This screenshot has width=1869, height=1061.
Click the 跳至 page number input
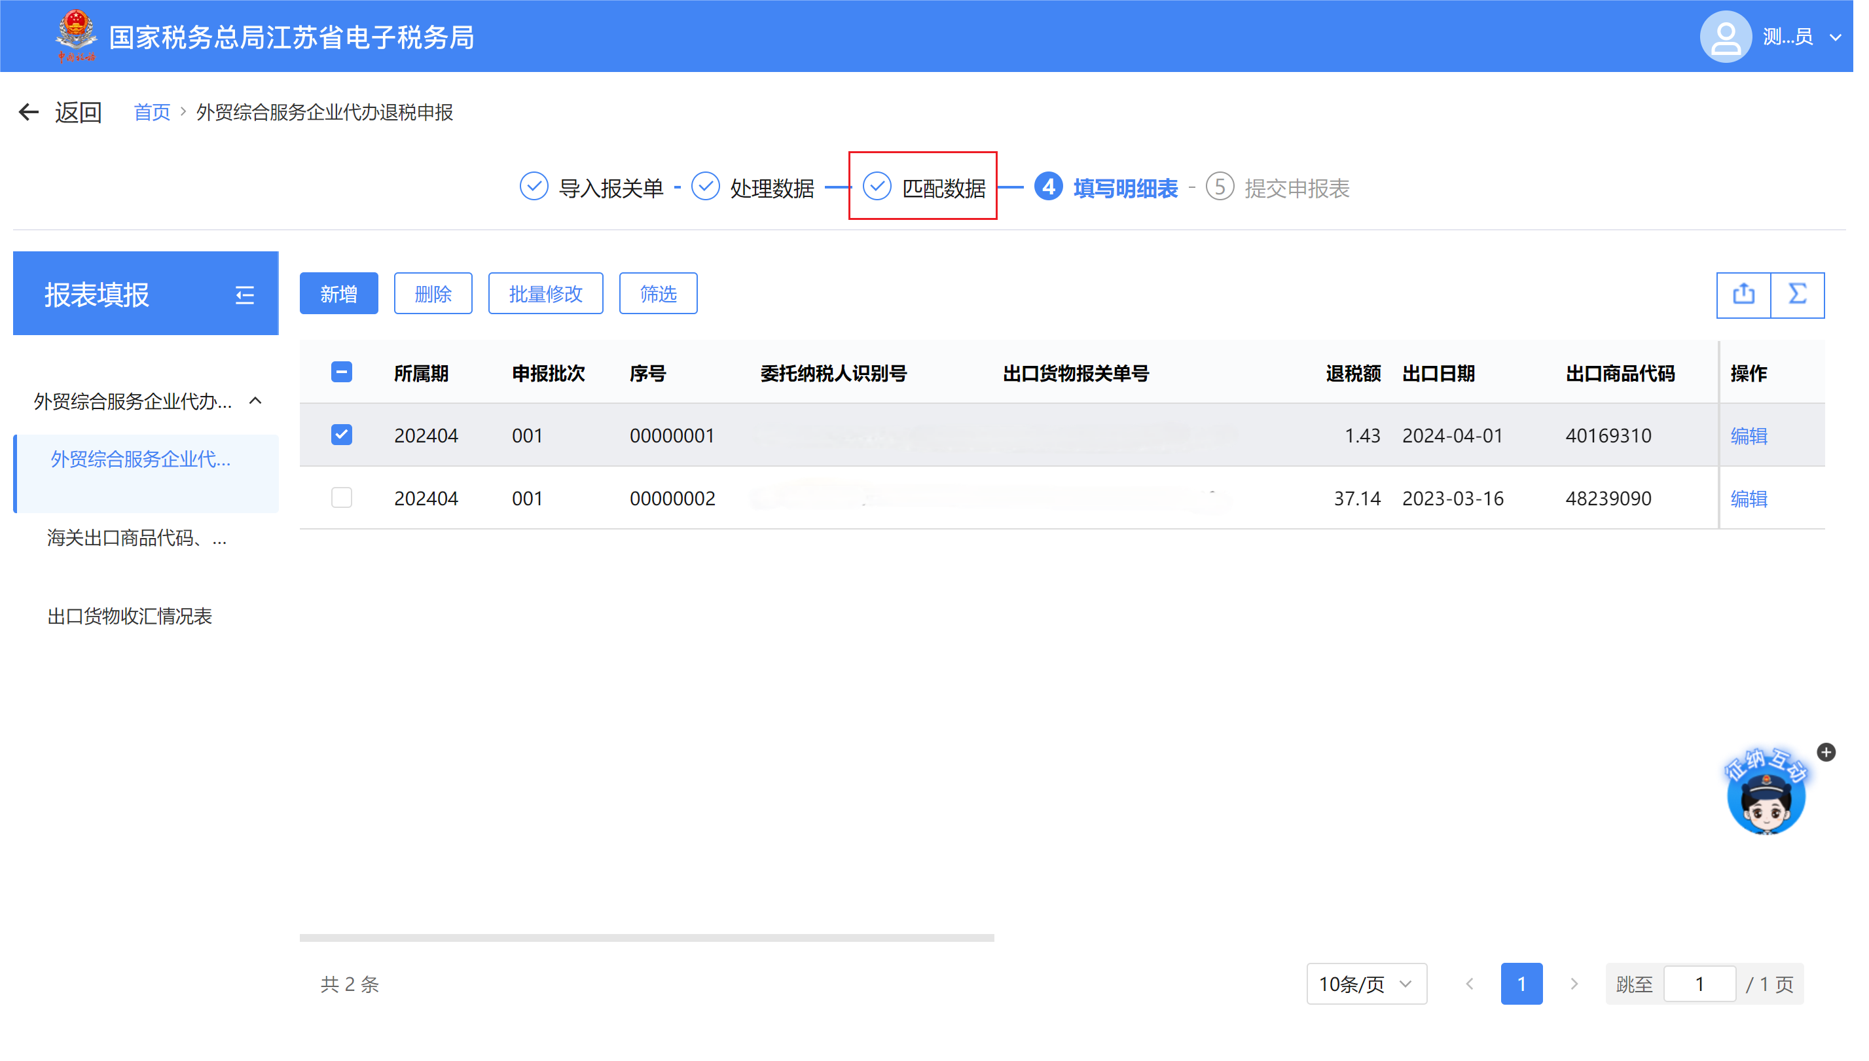coord(1699,984)
